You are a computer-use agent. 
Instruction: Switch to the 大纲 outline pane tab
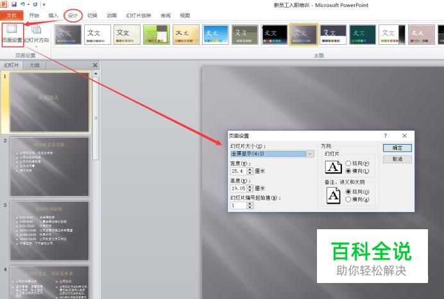click(x=34, y=65)
